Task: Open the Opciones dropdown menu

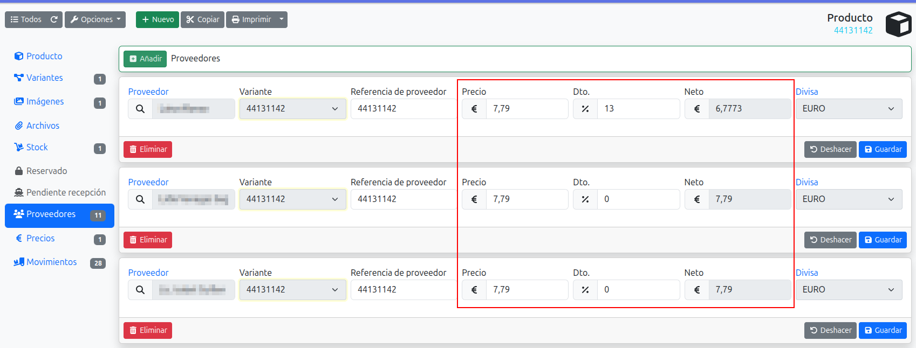Action: click(x=95, y=19)
